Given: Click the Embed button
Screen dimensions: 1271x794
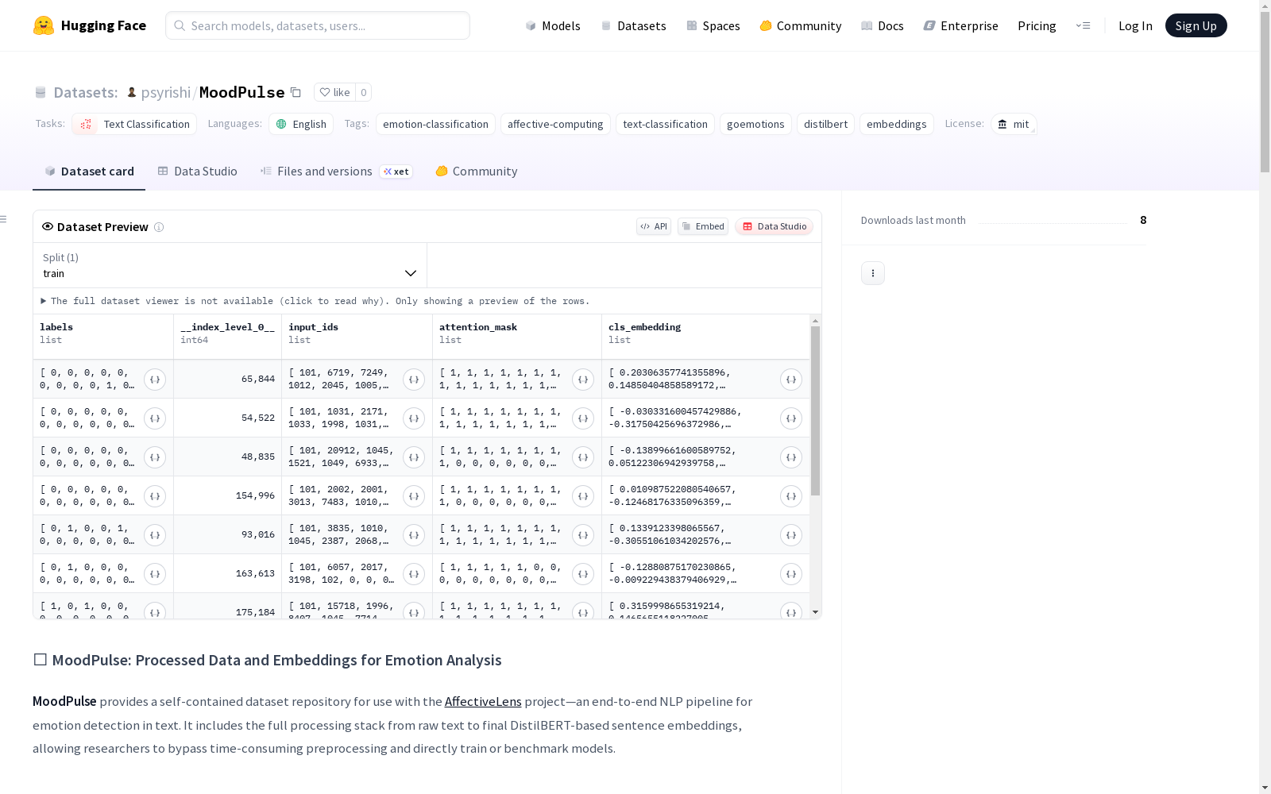Looking at the screenshot, I should tap(703, 226).
